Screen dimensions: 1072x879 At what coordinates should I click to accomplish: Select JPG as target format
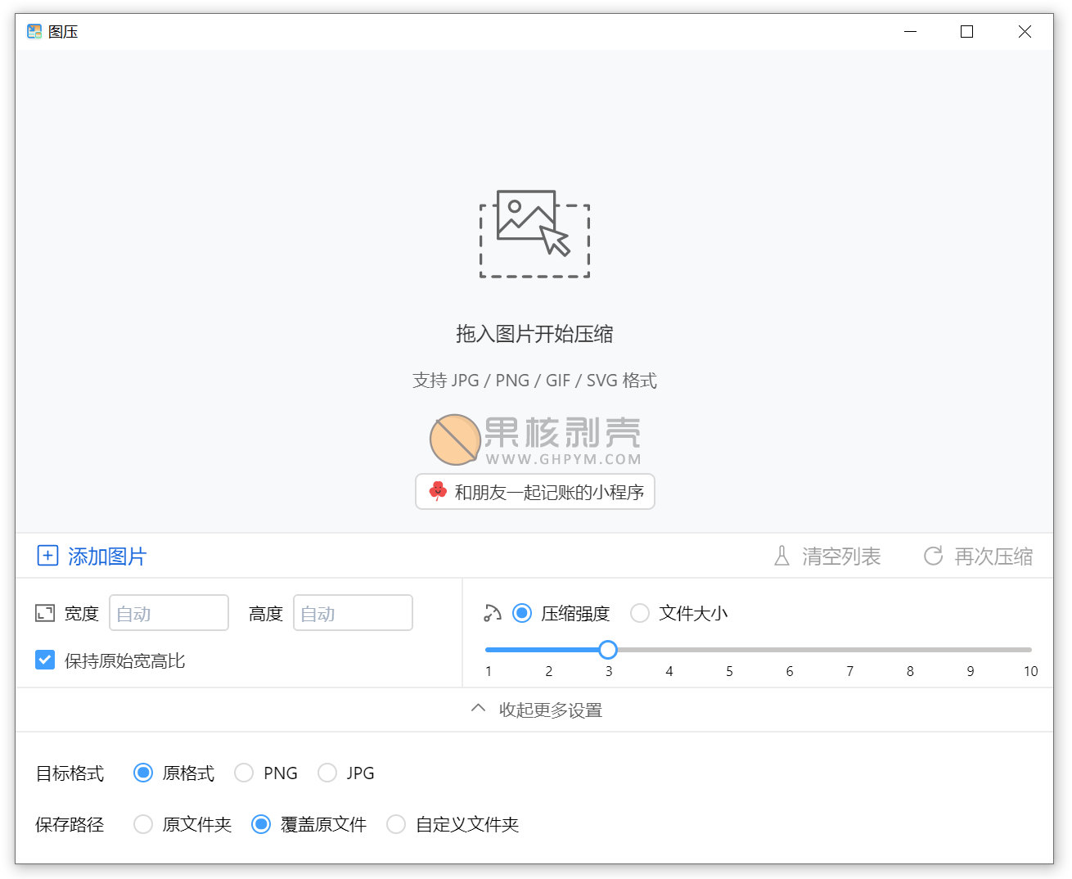coord(327,773)
